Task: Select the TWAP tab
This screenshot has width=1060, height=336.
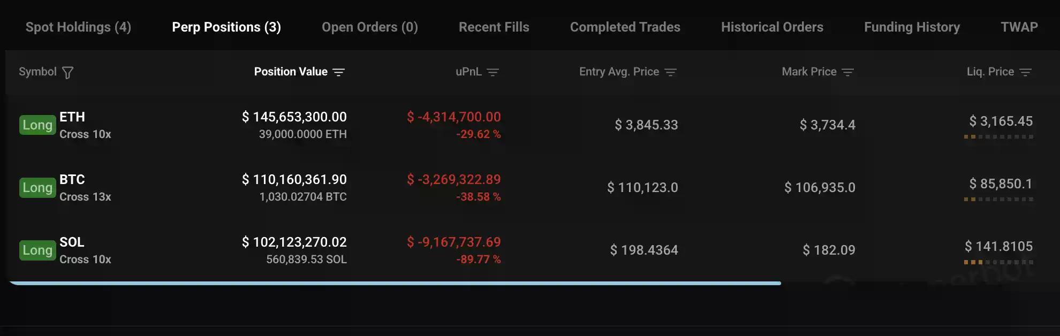Action: pyautogui.click(x=1019, y=27)
